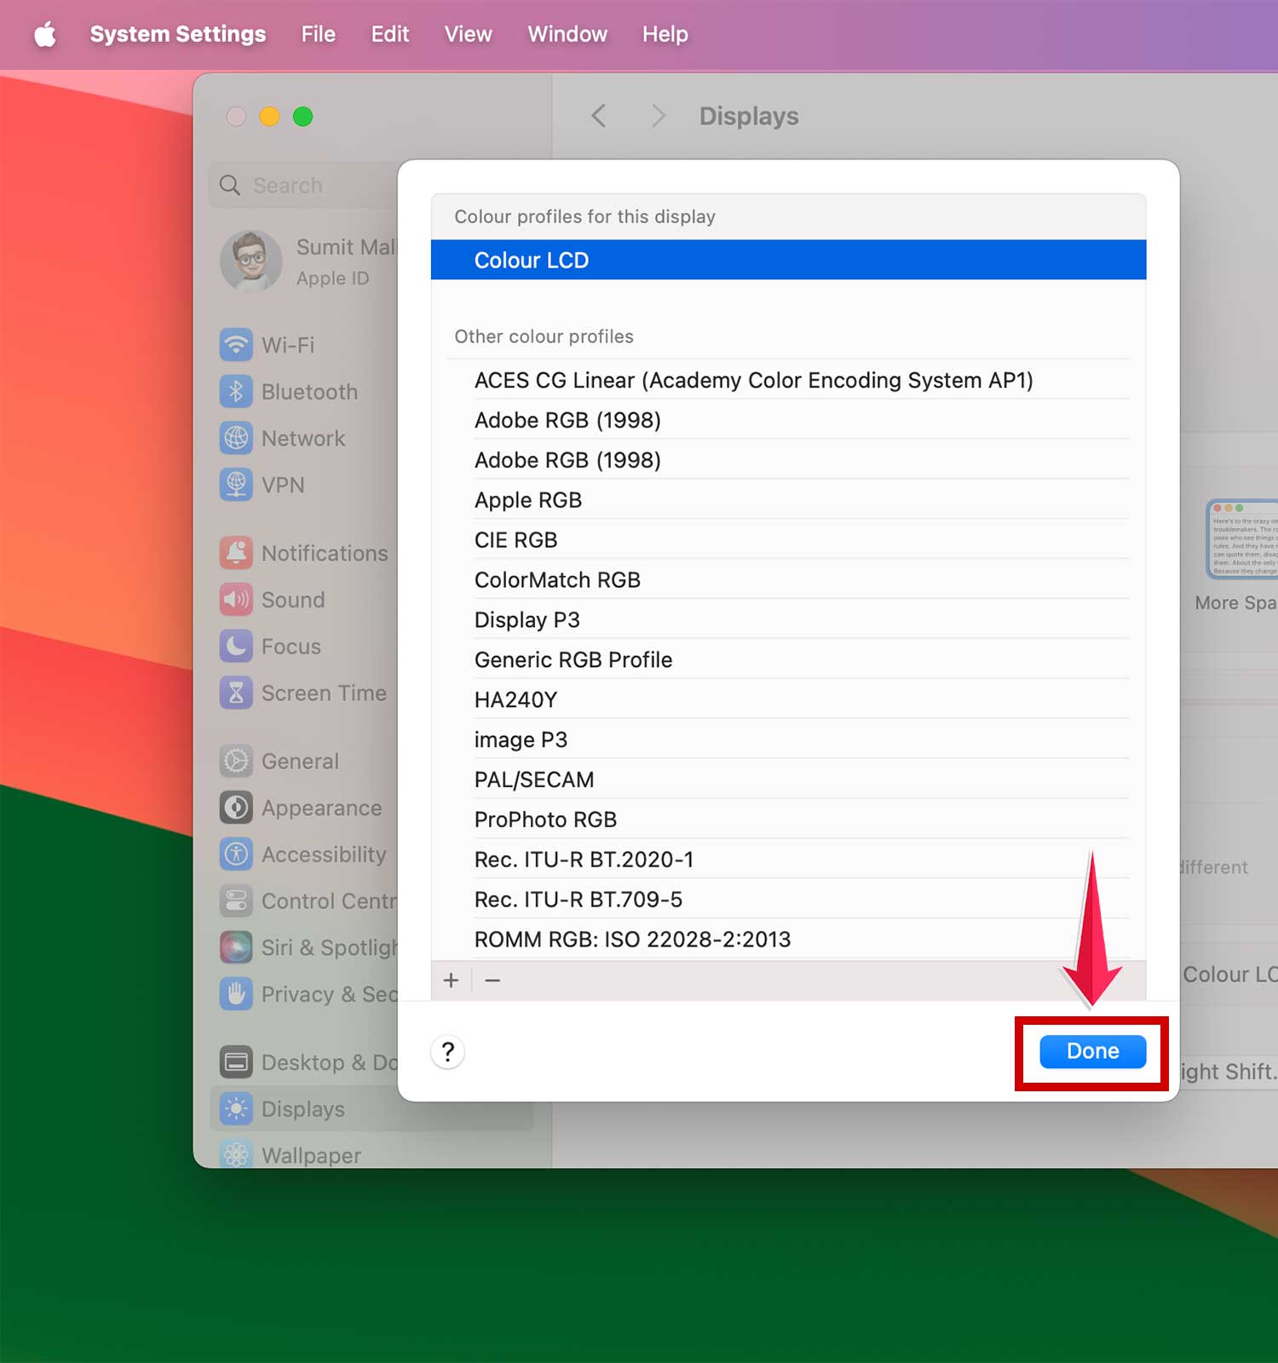Open Screen Time hourglass icon
The height and width of the screenshot is (1363, 1278).
236,693
